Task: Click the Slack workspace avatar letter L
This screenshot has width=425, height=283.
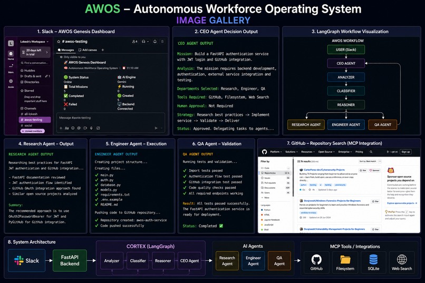Action: (x=11, y=43)
